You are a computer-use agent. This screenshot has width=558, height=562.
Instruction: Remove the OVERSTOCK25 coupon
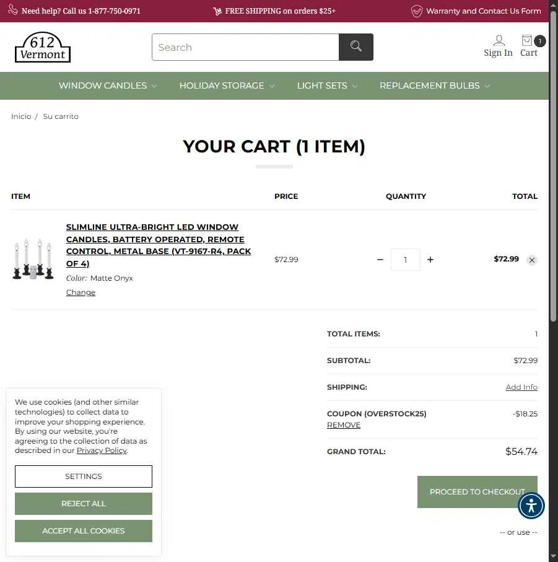[x=344, y=425]
